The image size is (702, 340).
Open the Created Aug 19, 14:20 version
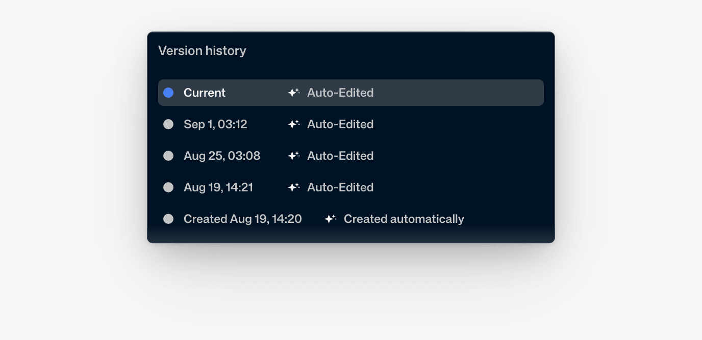tap(243, 219)
